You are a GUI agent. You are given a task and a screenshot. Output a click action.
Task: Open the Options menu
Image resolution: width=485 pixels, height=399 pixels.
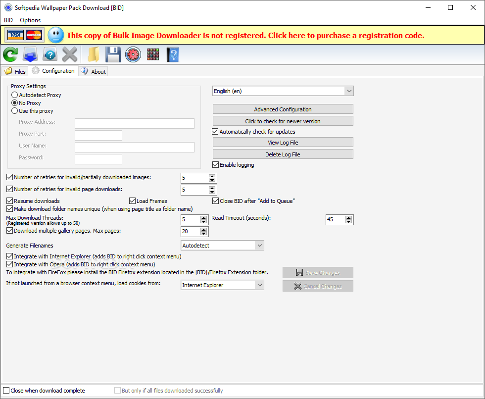(30, 20)
